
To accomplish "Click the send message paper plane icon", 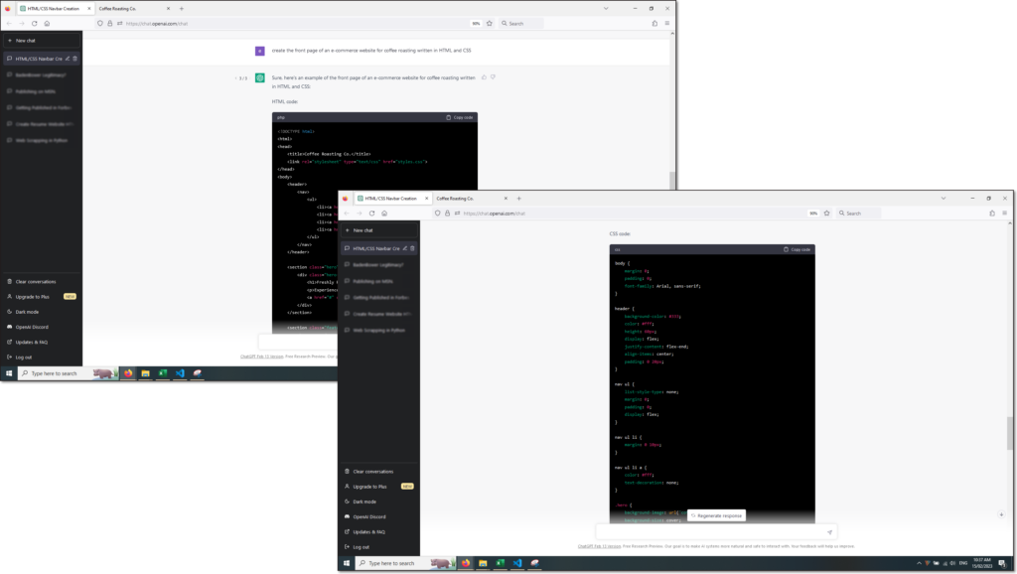I will 829,532.
